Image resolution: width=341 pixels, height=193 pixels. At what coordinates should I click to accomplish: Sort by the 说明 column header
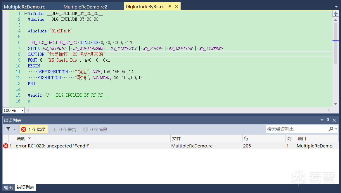tap(93, 138)
